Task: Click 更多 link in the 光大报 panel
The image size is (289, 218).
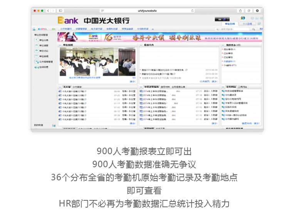Action: [133, 123]
